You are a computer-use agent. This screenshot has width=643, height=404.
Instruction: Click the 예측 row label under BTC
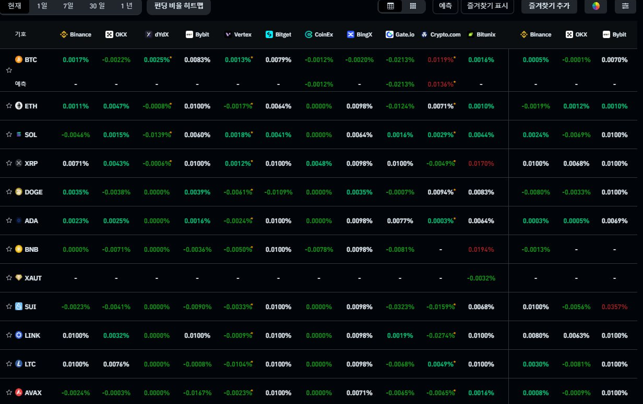coord(20,83)
